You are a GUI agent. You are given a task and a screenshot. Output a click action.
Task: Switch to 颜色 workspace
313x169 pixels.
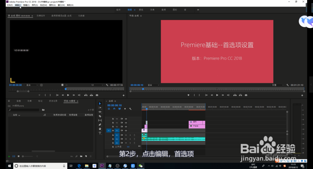(141, 10)
